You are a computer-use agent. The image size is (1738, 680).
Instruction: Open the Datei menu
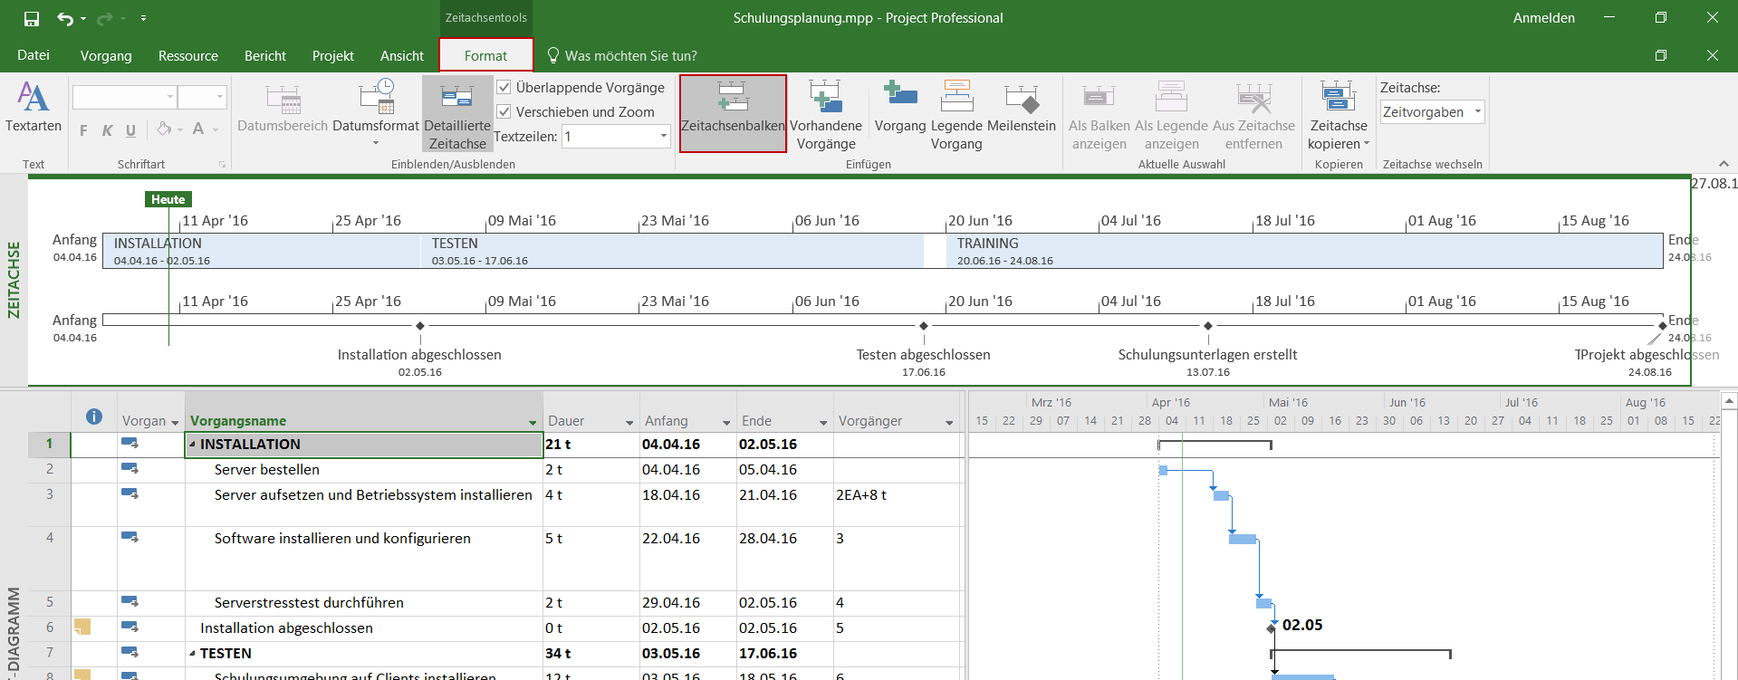click(x=34, y=56)
